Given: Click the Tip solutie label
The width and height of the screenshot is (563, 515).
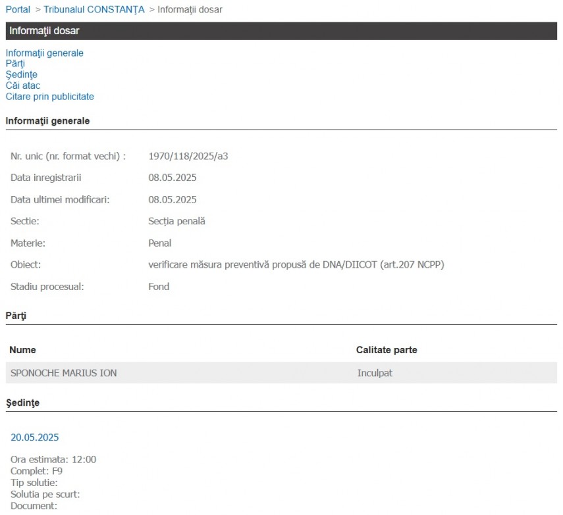Looking at the screenshot, I should tap(34, 483).
